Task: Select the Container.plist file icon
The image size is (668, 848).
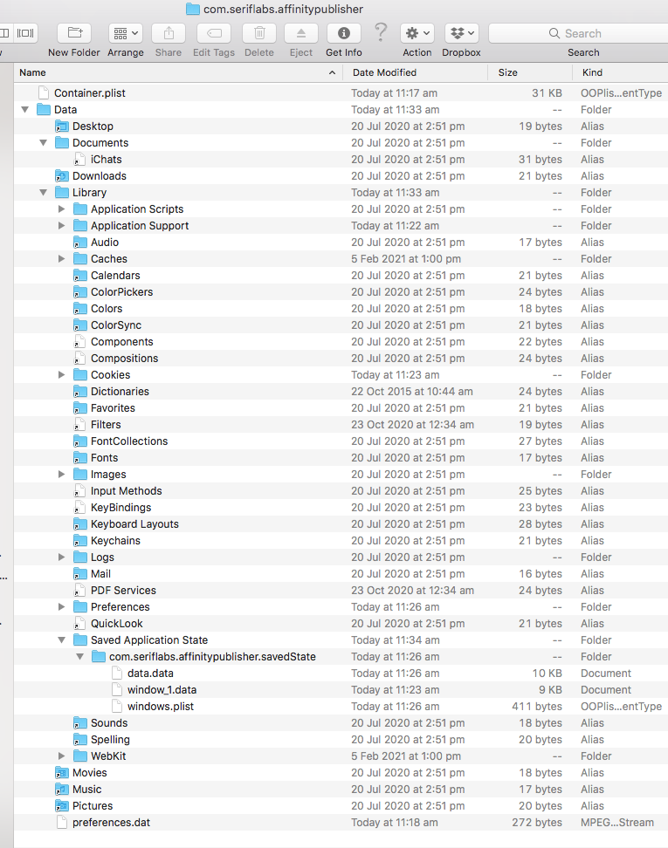Action: (44, 93)
